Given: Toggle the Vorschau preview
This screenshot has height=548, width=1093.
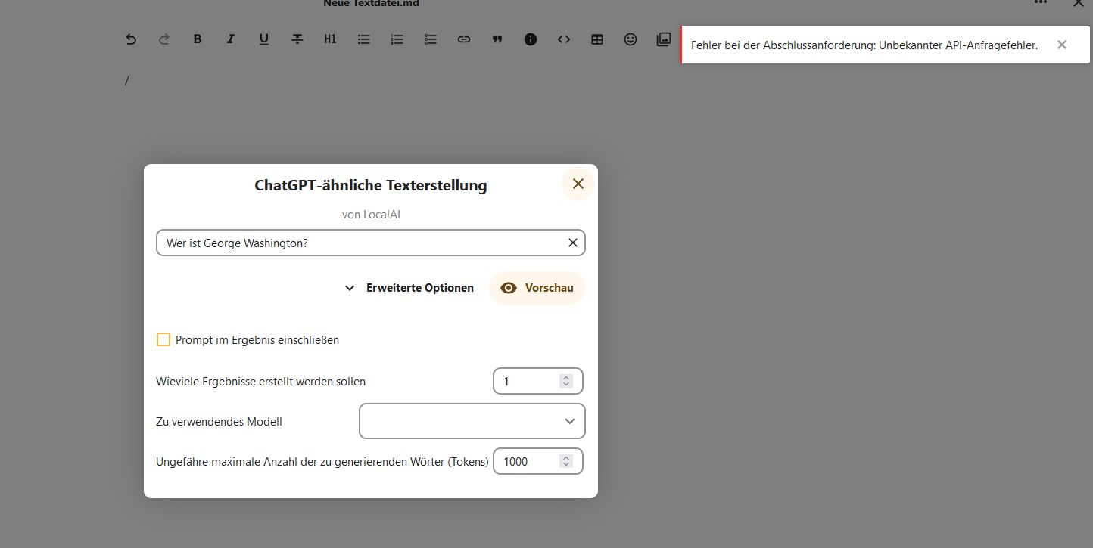Looking at the screenshot, I should (x=537, y=288).
